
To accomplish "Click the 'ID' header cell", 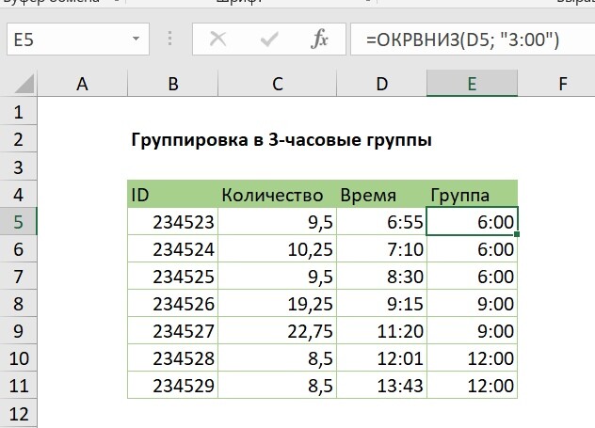I will point(172,194).
